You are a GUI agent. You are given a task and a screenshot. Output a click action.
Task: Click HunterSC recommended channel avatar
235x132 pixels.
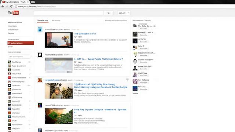135,34
